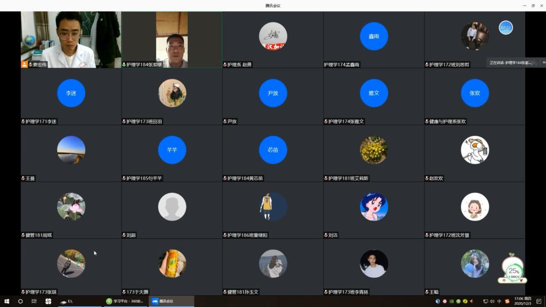Click the muted mic icon next to 护理系 赵勇
This screenshot has width=546, height=307.
225,64
